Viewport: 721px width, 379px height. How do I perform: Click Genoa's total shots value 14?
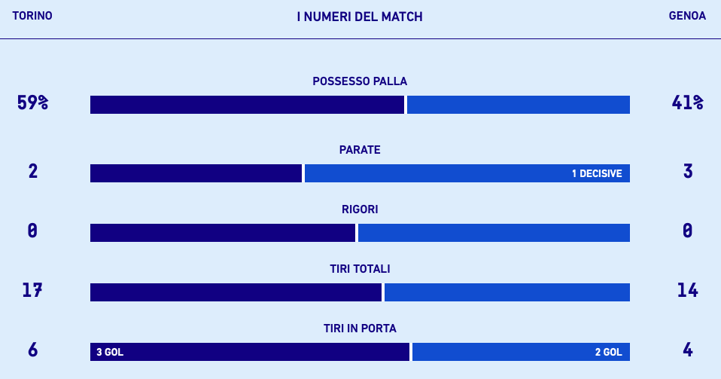click(x=687, y=290)
